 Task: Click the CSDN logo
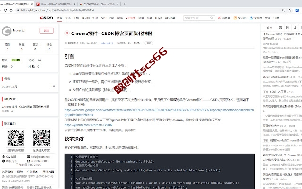(x=46, y=18)
